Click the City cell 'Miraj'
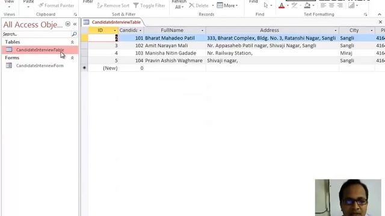385x216 pixels. coord(357,53)
